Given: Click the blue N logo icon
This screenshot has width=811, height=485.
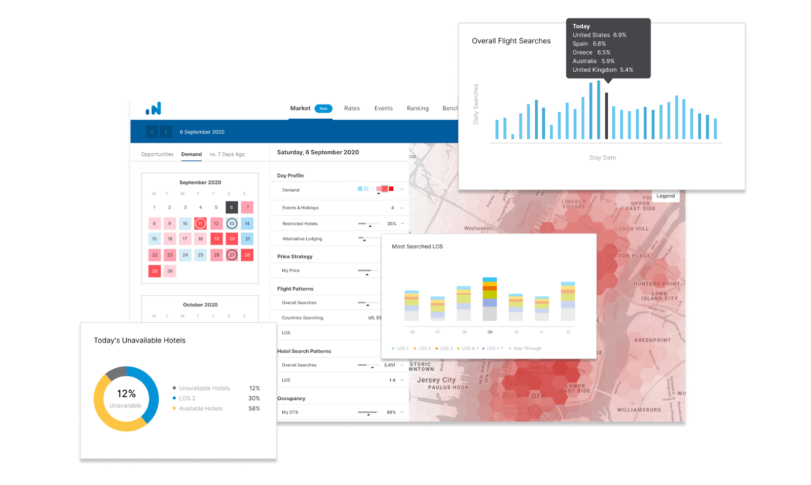Looking at the screenshot, I should click(153, 109).
